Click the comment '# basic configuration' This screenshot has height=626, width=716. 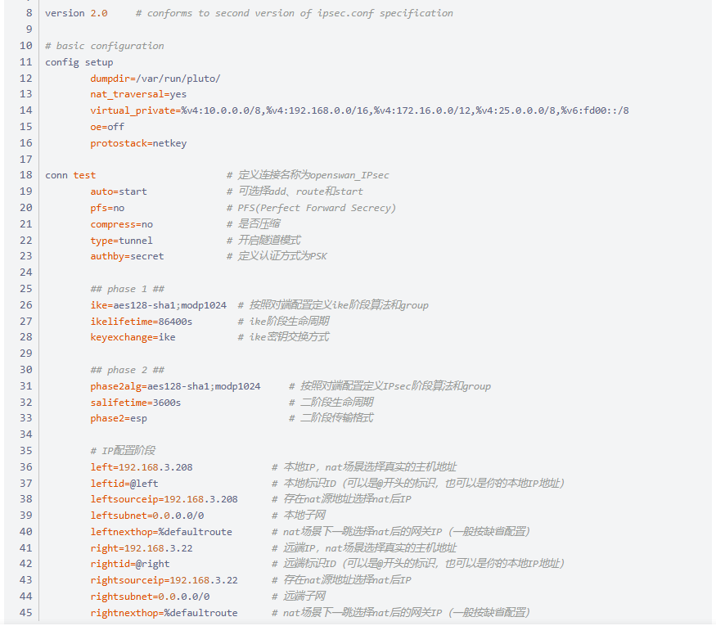pos(104,46)
